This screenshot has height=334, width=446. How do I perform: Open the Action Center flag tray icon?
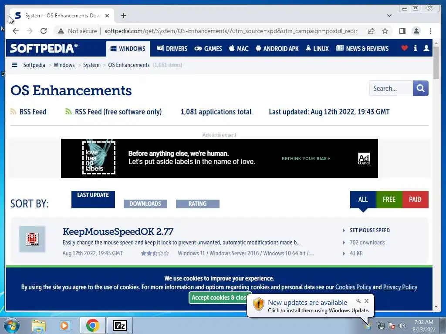392,326
